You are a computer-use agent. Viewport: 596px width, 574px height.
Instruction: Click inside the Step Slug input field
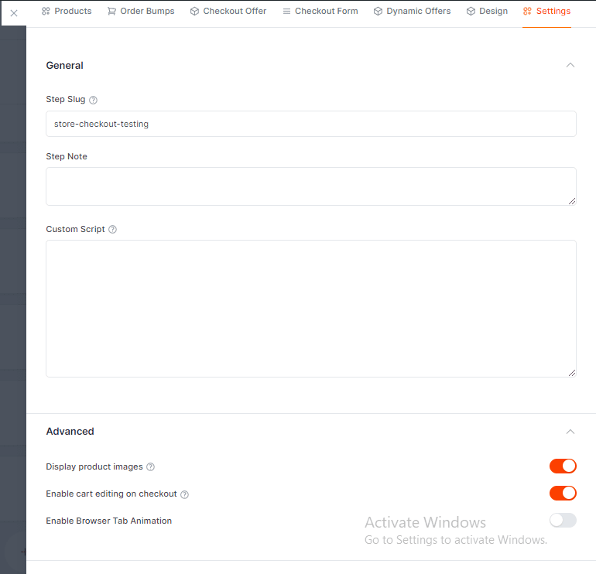click(x=310, y=124)
